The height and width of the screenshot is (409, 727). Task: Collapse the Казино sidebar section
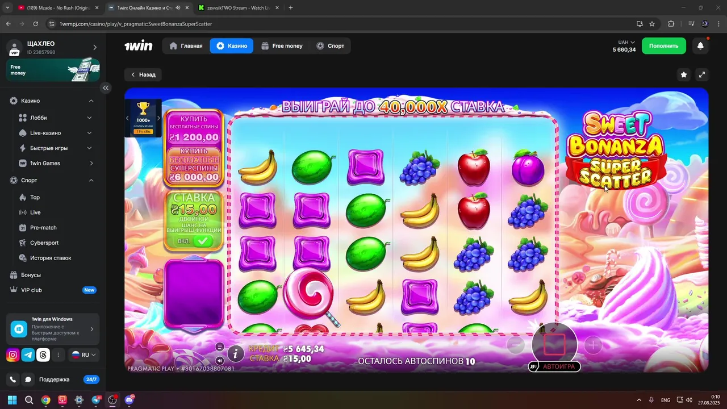[91, 101]
